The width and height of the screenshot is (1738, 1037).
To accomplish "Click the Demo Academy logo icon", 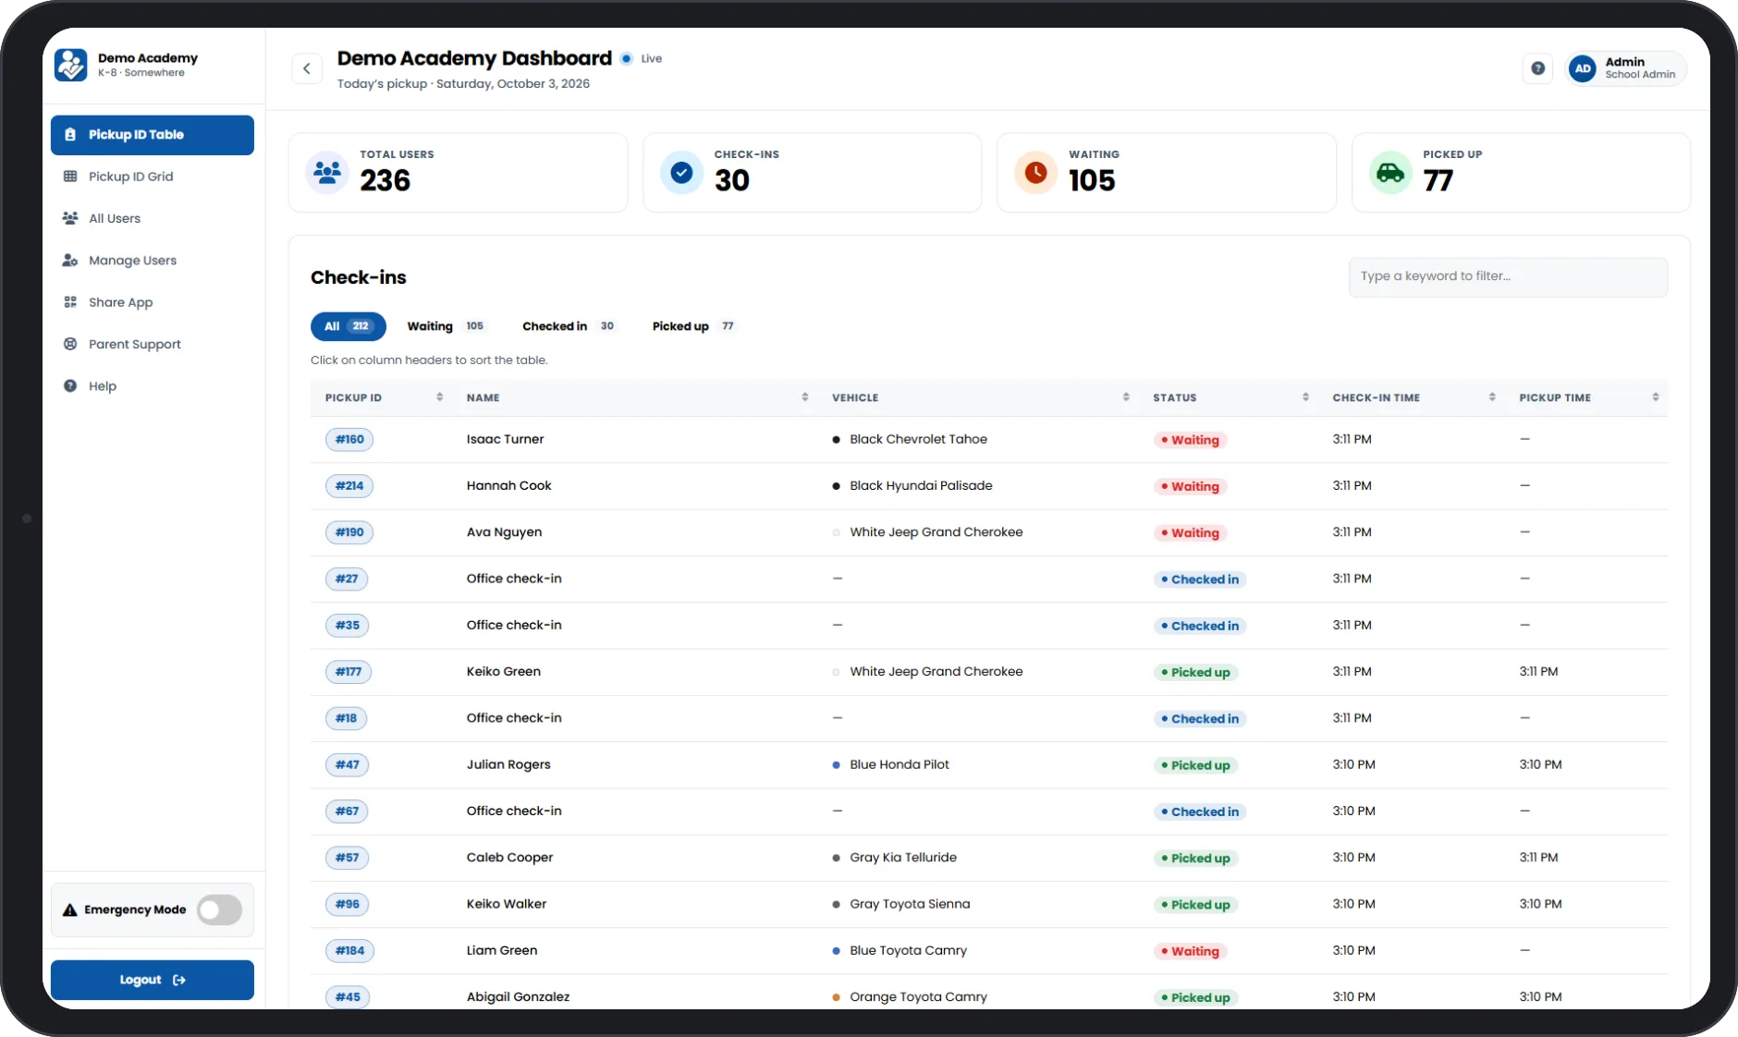I will click(70, 66).
